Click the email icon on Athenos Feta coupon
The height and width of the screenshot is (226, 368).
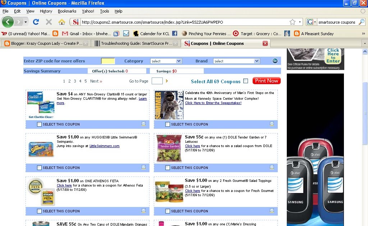coord(143,211)
